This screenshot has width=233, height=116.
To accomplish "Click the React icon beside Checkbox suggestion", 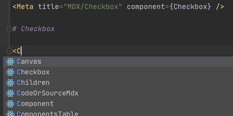I will pyautogui.click(x=10, y=72).
